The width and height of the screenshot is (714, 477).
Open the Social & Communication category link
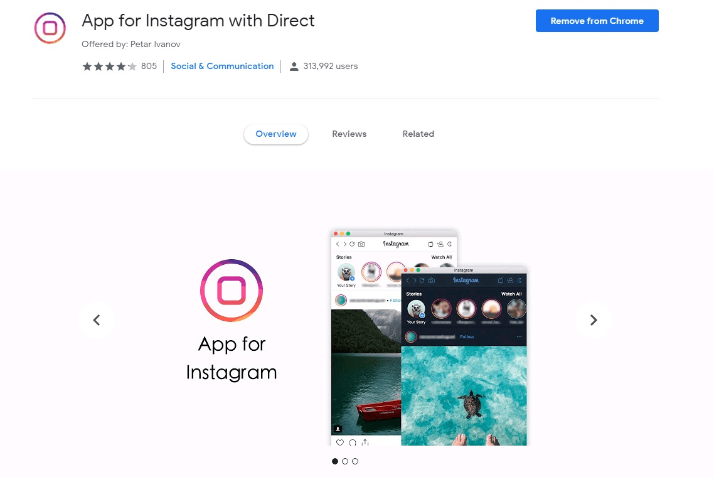[x=222, y=66]
